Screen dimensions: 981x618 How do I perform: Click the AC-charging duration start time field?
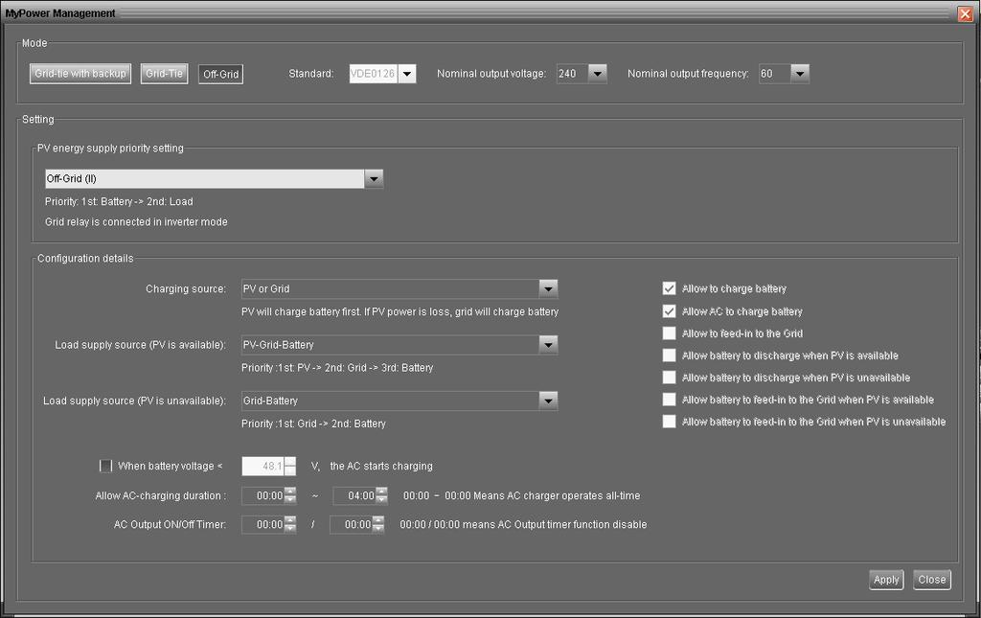(262, 495)
